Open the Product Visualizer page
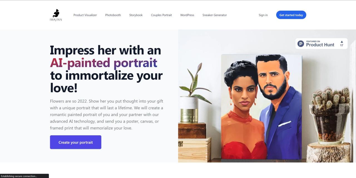Image resolution: width=356 pixels, height=178 pixels. pos(85,15)
